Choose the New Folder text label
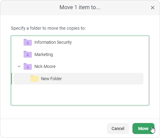The height and width of the screenshot is (138, 160). coord(51,79)
